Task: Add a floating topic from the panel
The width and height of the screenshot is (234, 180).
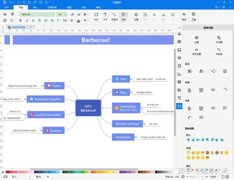Action: point(197,52)
